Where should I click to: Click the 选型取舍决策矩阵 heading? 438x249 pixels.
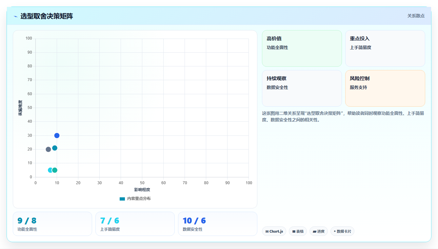point(47,16)
